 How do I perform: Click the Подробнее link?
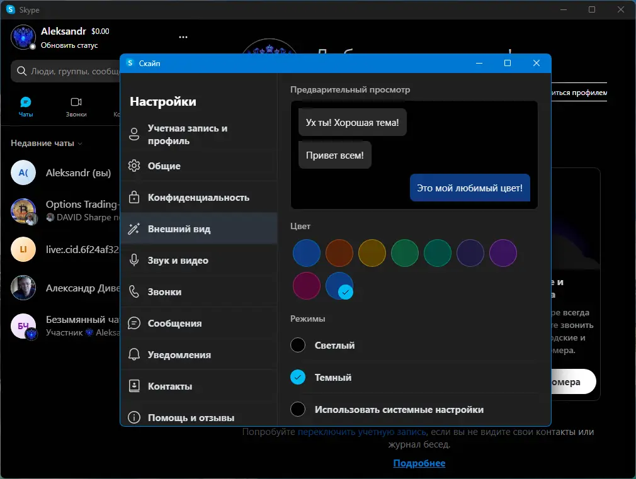click(x=419, y=463)
